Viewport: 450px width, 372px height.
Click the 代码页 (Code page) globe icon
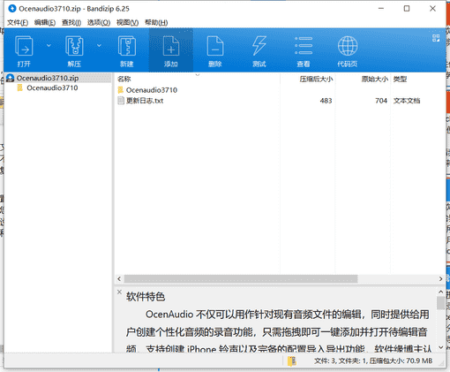[x=348, y=46]
